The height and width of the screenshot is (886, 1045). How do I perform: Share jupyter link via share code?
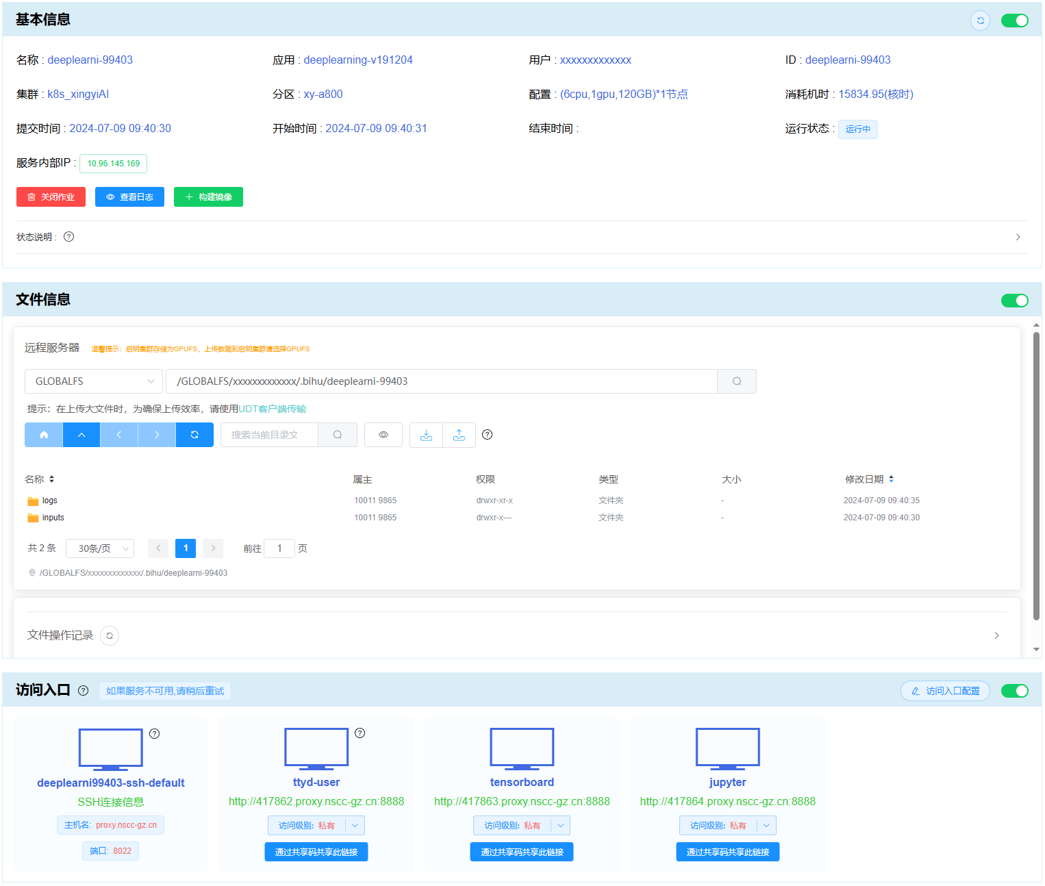(x=728, y=852)
